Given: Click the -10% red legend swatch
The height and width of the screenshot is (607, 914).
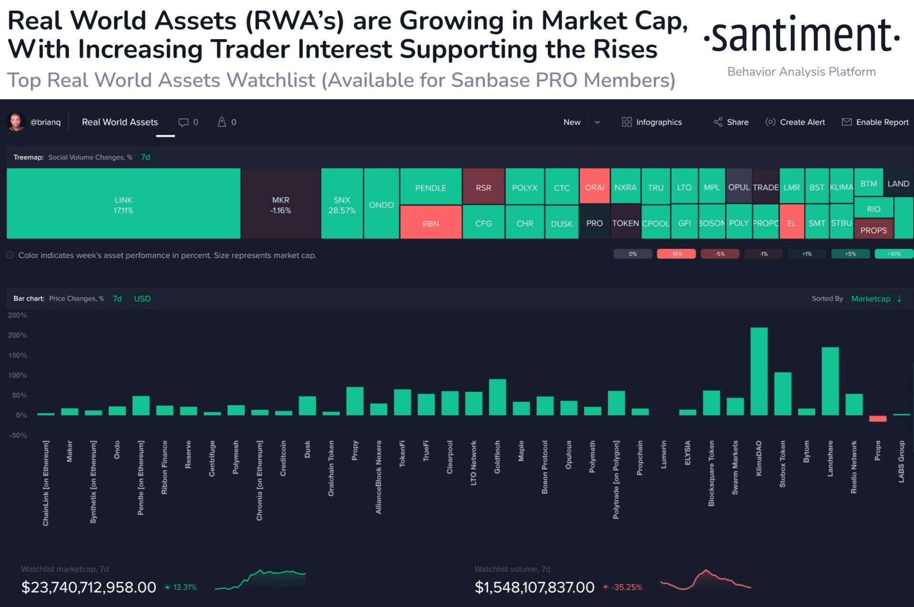Looking at the screenshot, I should coord(676,254).
